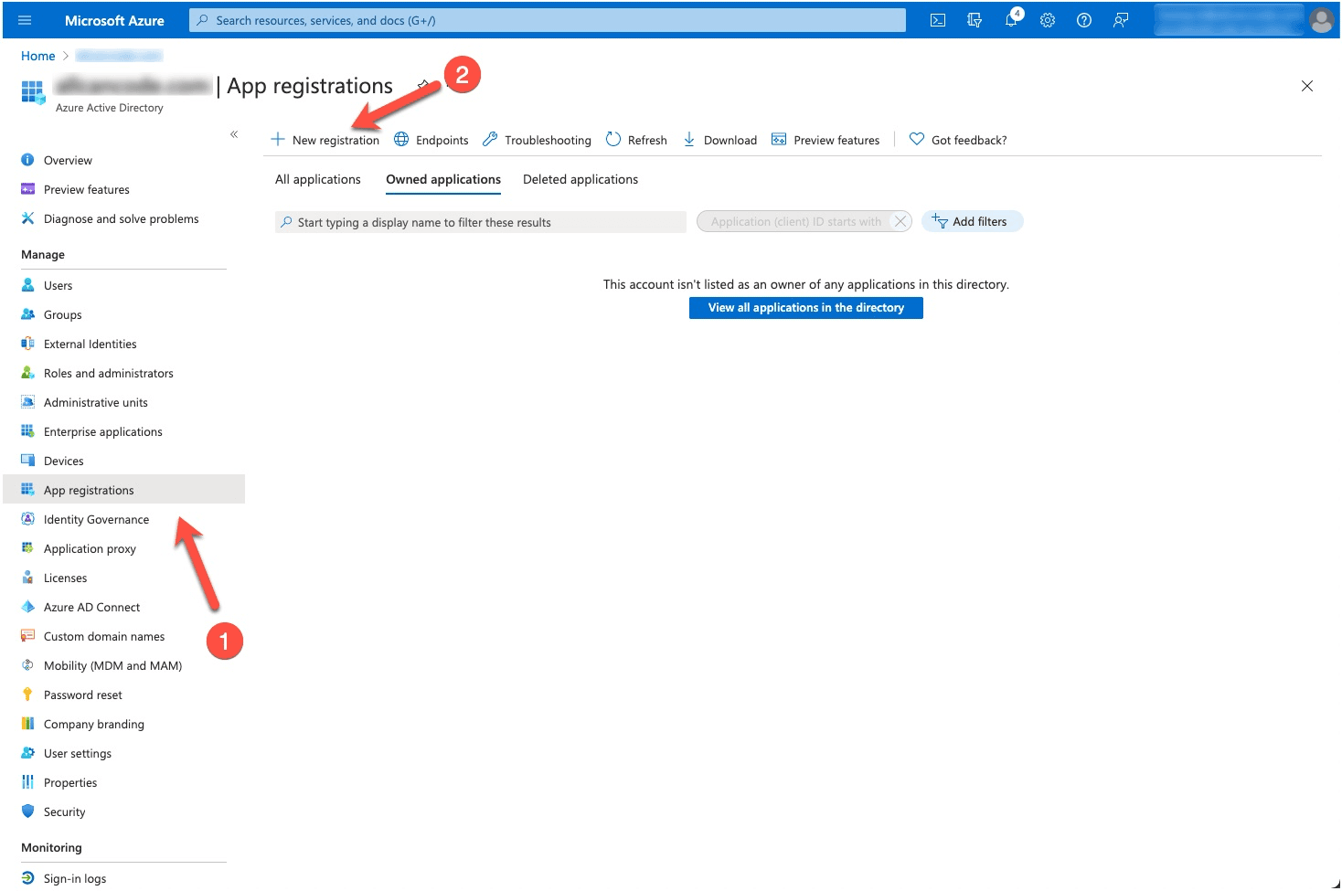Image resolution: width=1342 pixels, height=891 pixels.
Task: Focus the display name filter field
Action: pos(481,222)
